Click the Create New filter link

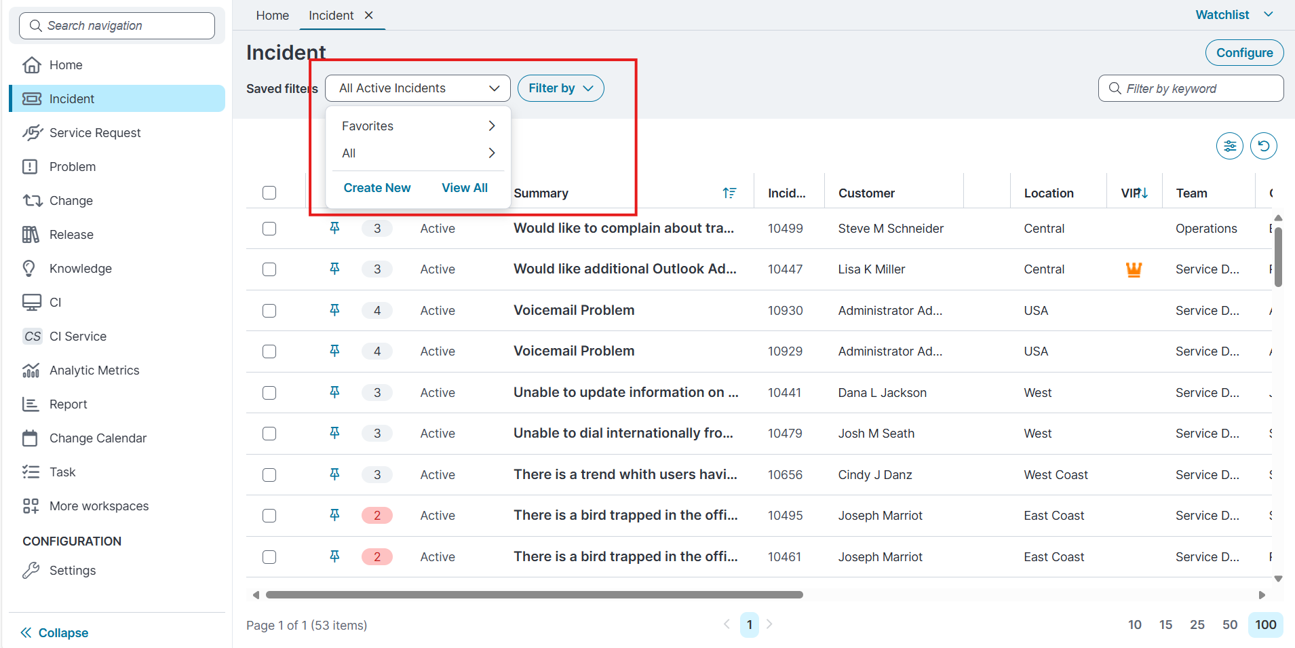377,188
